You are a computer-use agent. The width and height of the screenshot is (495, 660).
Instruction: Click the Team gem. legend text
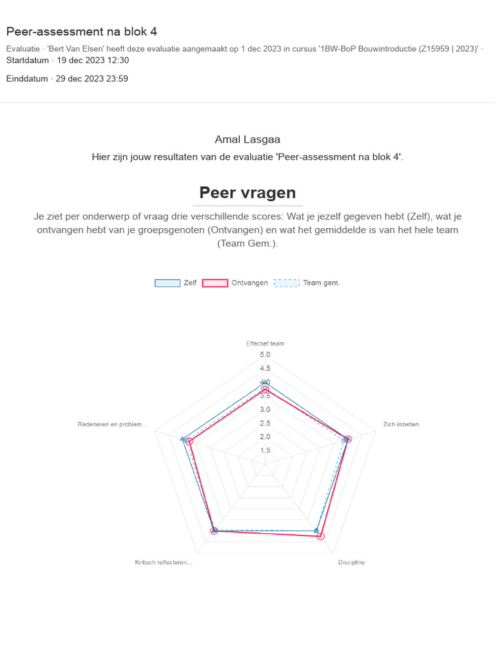[x=322, y=283]
